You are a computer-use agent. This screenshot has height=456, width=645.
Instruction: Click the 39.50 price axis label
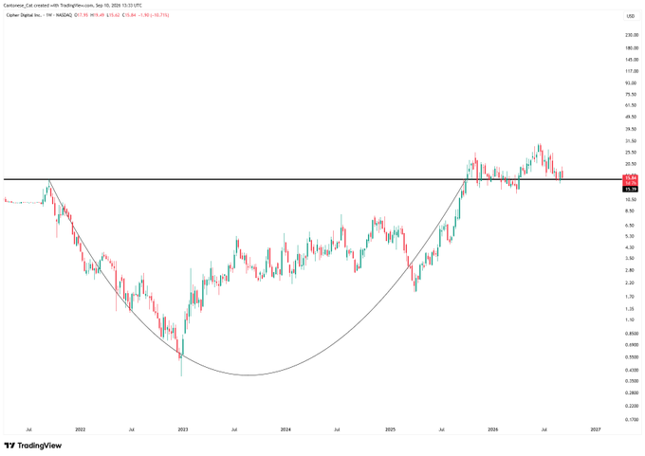coord(632,129)
